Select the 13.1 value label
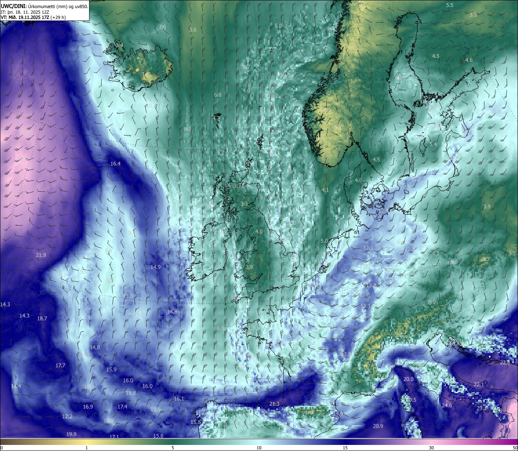This screenshot has height=451, width=518. pos(366,306)
